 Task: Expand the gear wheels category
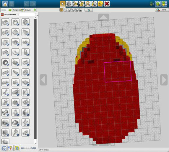pyautogui.click(x=25, y=72)
